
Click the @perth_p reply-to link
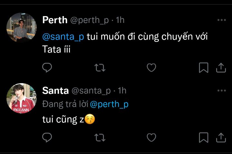coord(109,104)
